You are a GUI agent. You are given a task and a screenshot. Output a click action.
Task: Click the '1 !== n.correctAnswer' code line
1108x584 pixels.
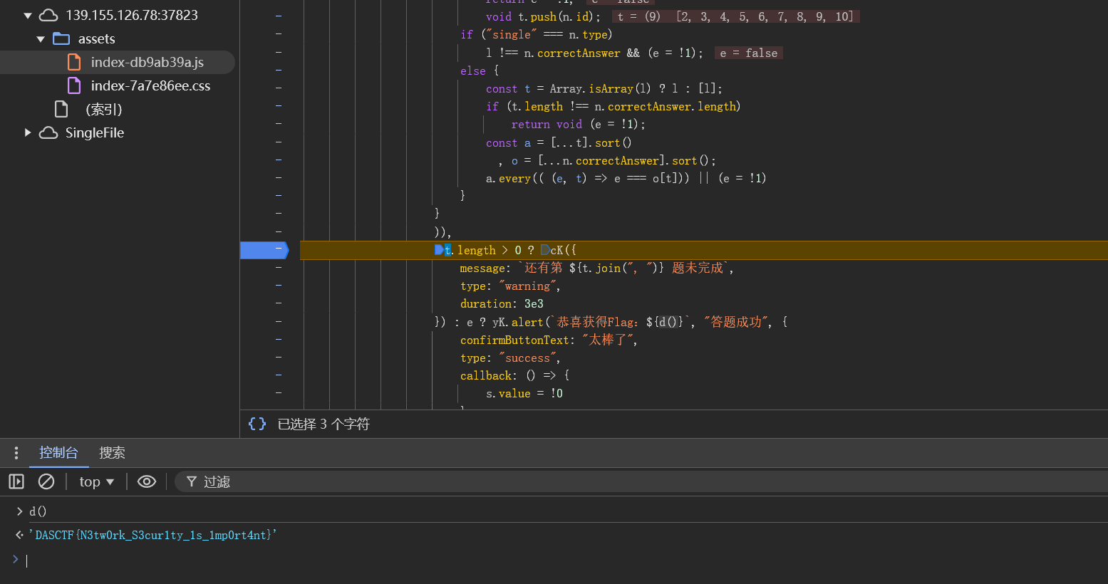(594, 53)
